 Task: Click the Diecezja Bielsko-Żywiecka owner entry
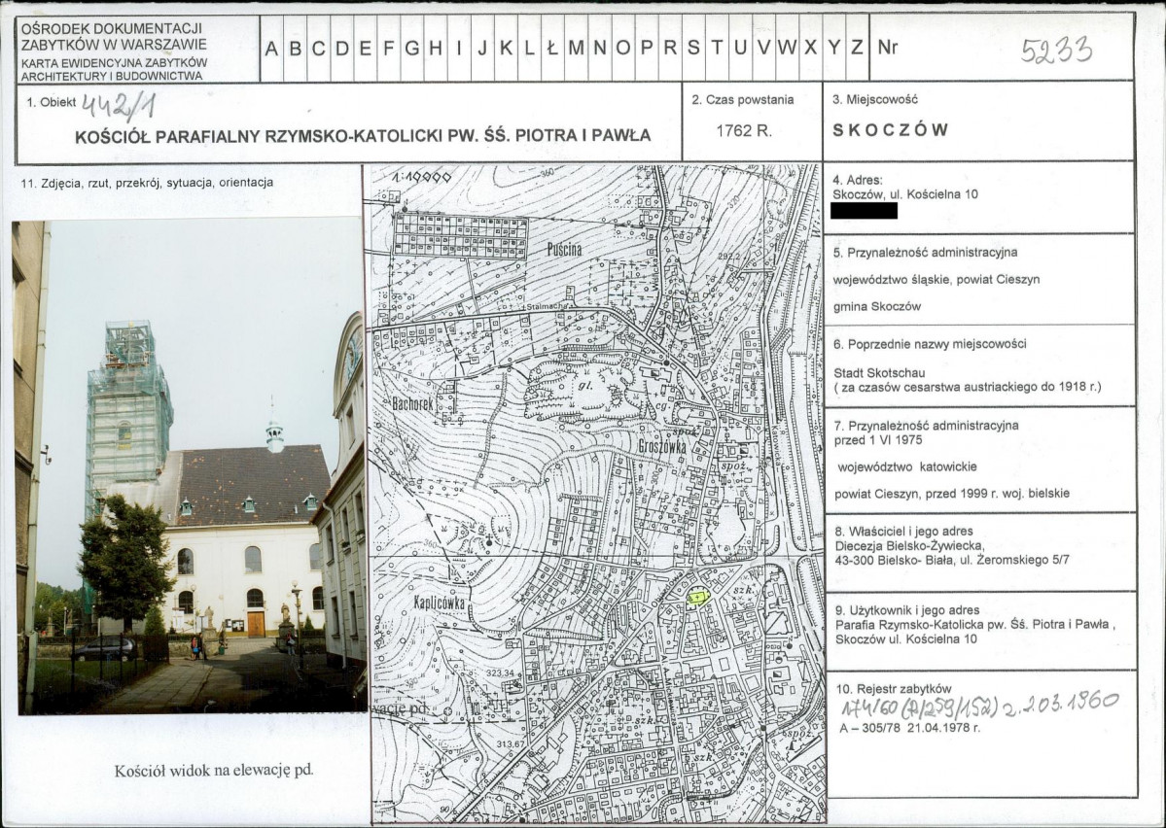pyautogui.click(x=908, y=545)
